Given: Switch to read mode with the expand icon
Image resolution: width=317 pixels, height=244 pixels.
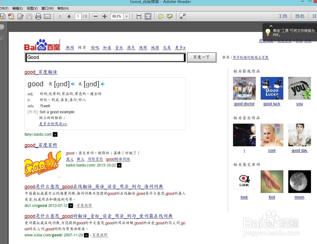Looking at the screenshot, I should click(x=183, y=16).
